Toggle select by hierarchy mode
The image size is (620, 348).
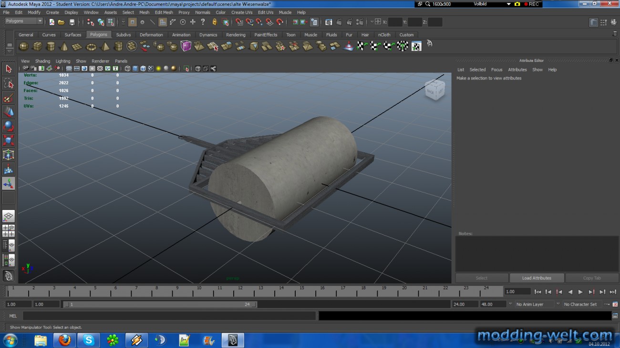click(x=91, y=22)
